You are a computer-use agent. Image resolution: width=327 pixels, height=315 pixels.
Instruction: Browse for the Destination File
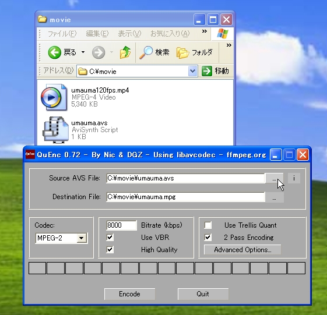click(274, 197)
